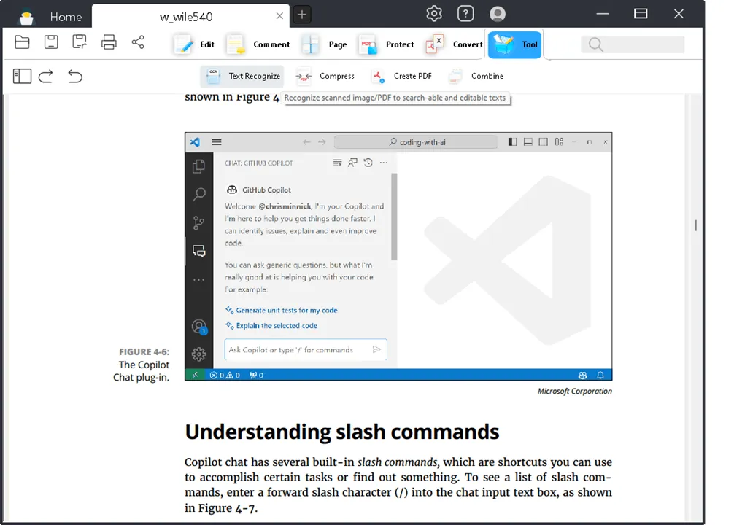Open the Edit menu
The height and width of the screenshot is (525, 734).
pos(194,44)
